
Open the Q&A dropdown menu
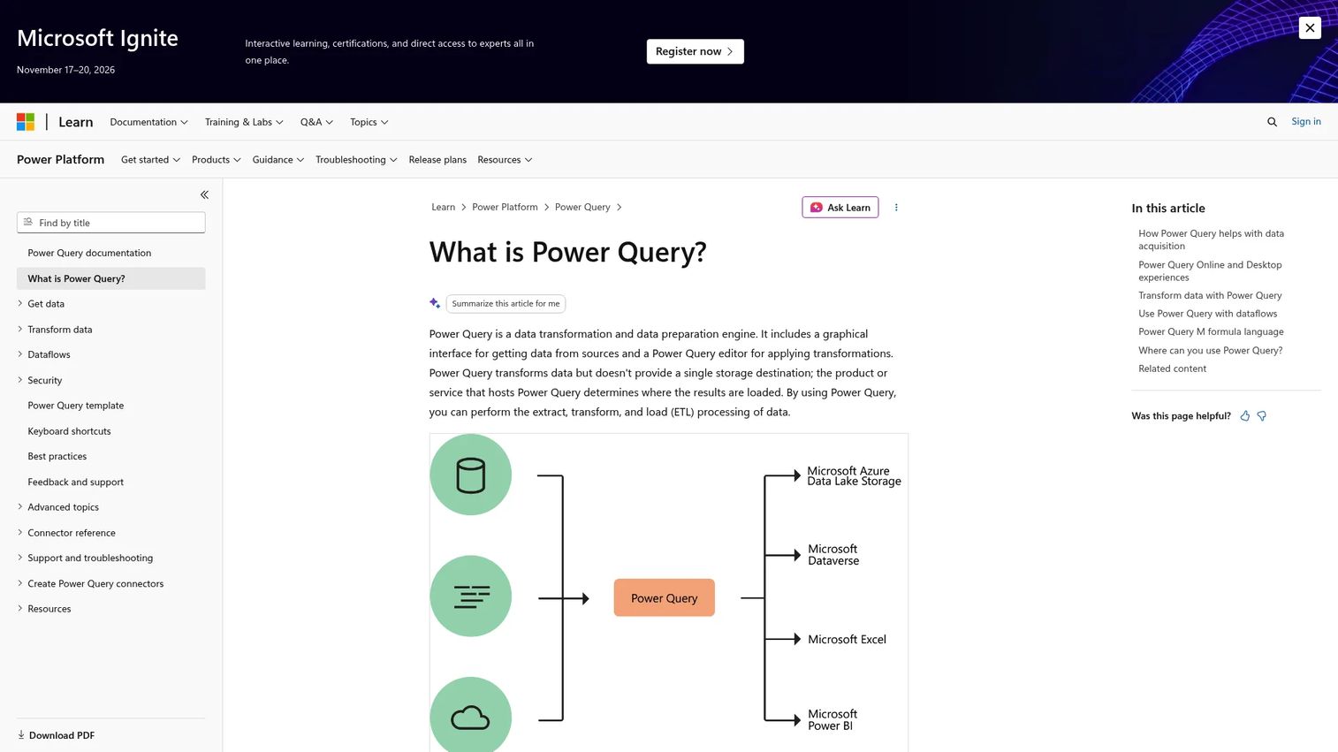click(316, 122)
